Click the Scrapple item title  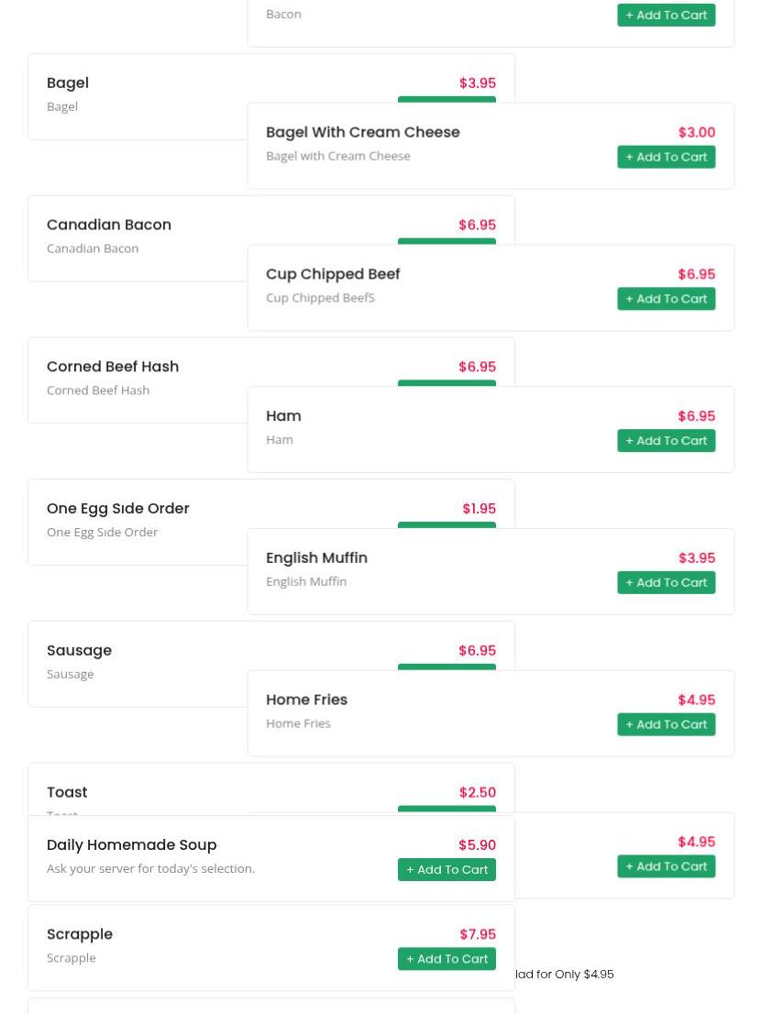click(80, 934)
